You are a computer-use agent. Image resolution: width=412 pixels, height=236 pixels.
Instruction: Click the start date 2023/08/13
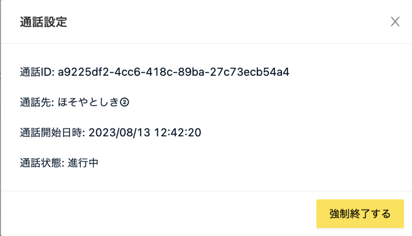tap(119, 133)
